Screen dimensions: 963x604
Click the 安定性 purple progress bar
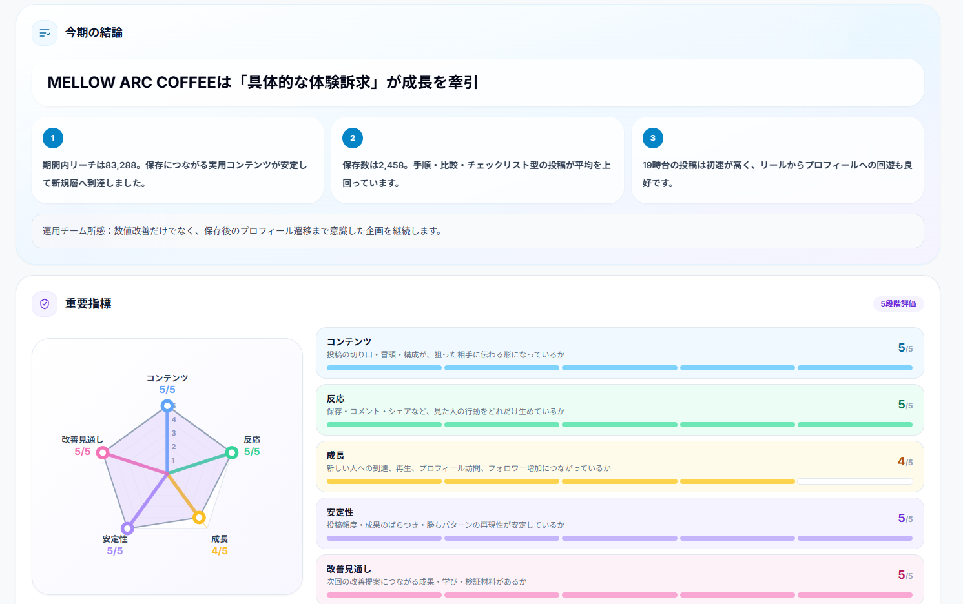click(x=619, y=538)
